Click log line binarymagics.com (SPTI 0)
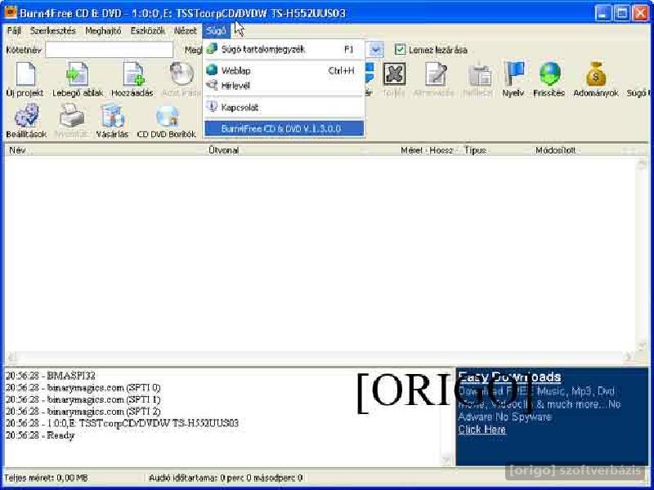Screen dimensions: 654x490 coord(83,387)
